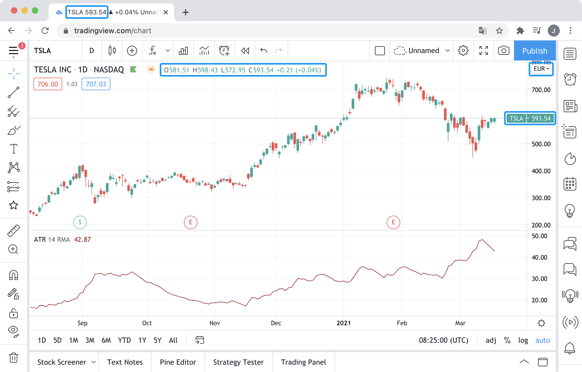The width and height of the screenshot is (582, 372).
Task: Create an alert with clock-plus icon
Action: coord(224,50)
